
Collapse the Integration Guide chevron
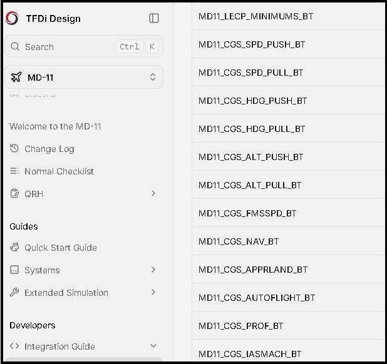click(x=153, y=346)
